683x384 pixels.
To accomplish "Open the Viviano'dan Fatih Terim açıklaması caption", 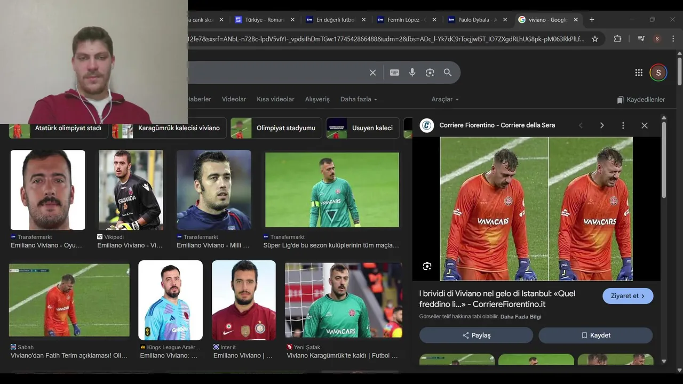I will 69,355.
